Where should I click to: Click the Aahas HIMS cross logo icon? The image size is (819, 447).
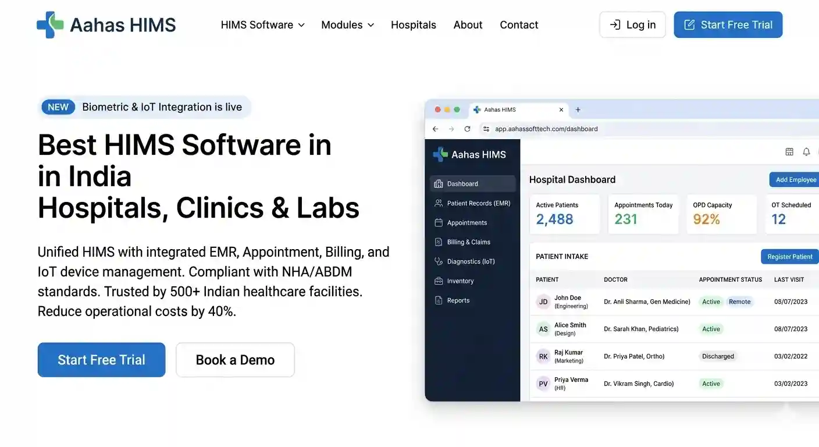point(50,25)
